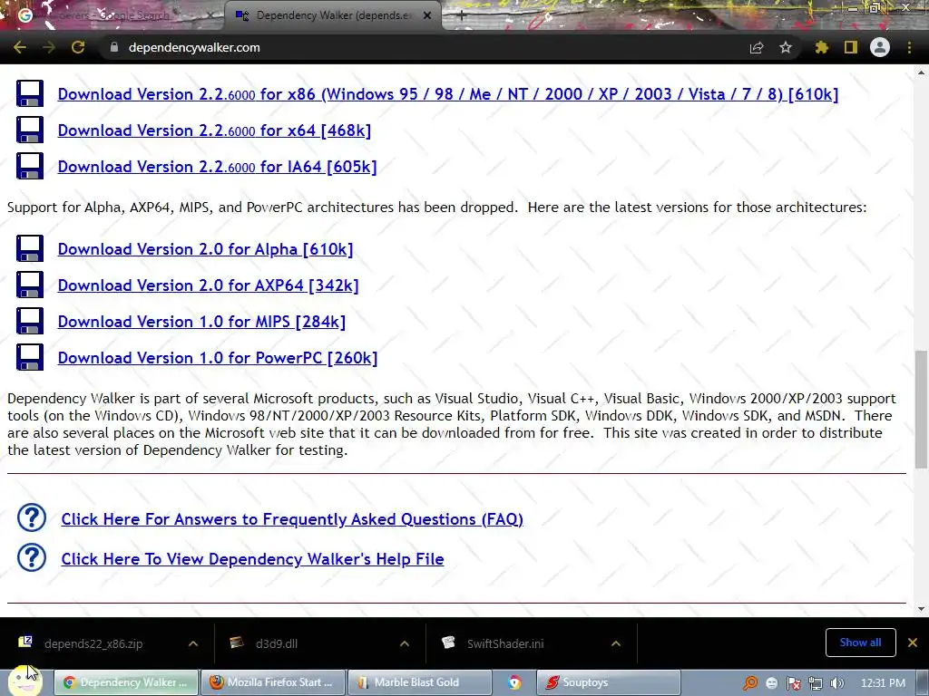Bookmark this page with the star icon

tap(786, 47)
